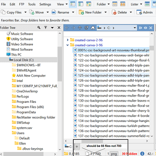
Task: Click the New Folder button
Action: click(x=90, y=13)
